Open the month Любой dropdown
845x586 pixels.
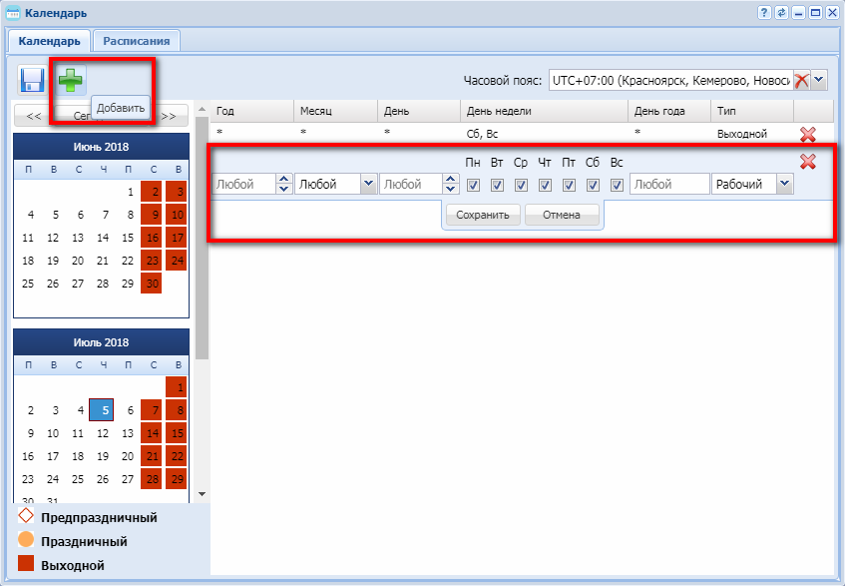pos(368,185)
